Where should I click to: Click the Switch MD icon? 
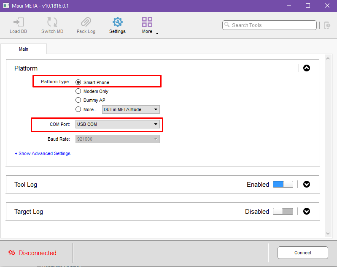(52, 22)
